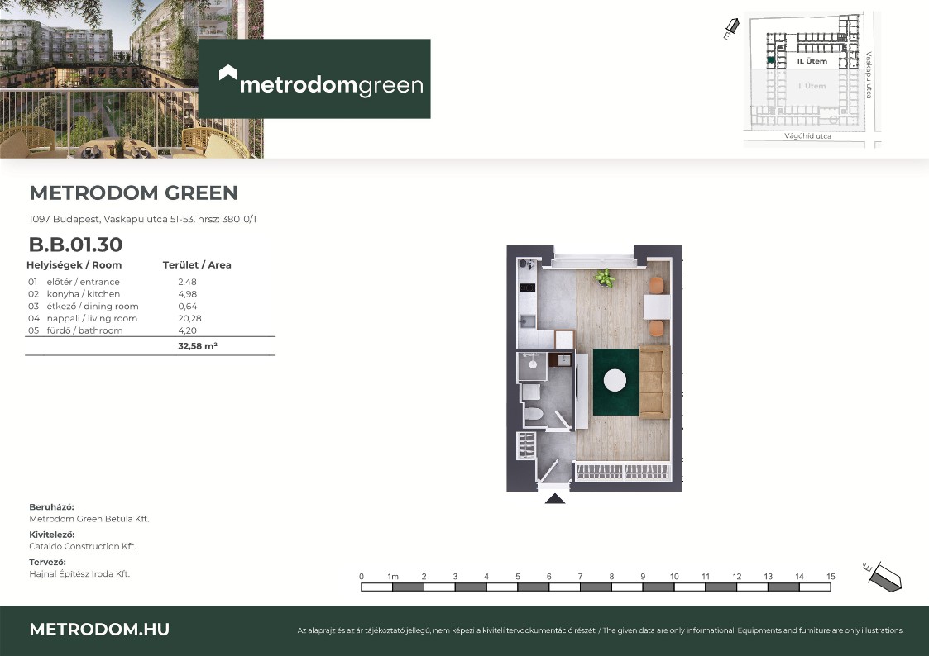Click the 'I. Ütem' label on the site map
This screenshot has height=656, width=929.
[812, 86]
